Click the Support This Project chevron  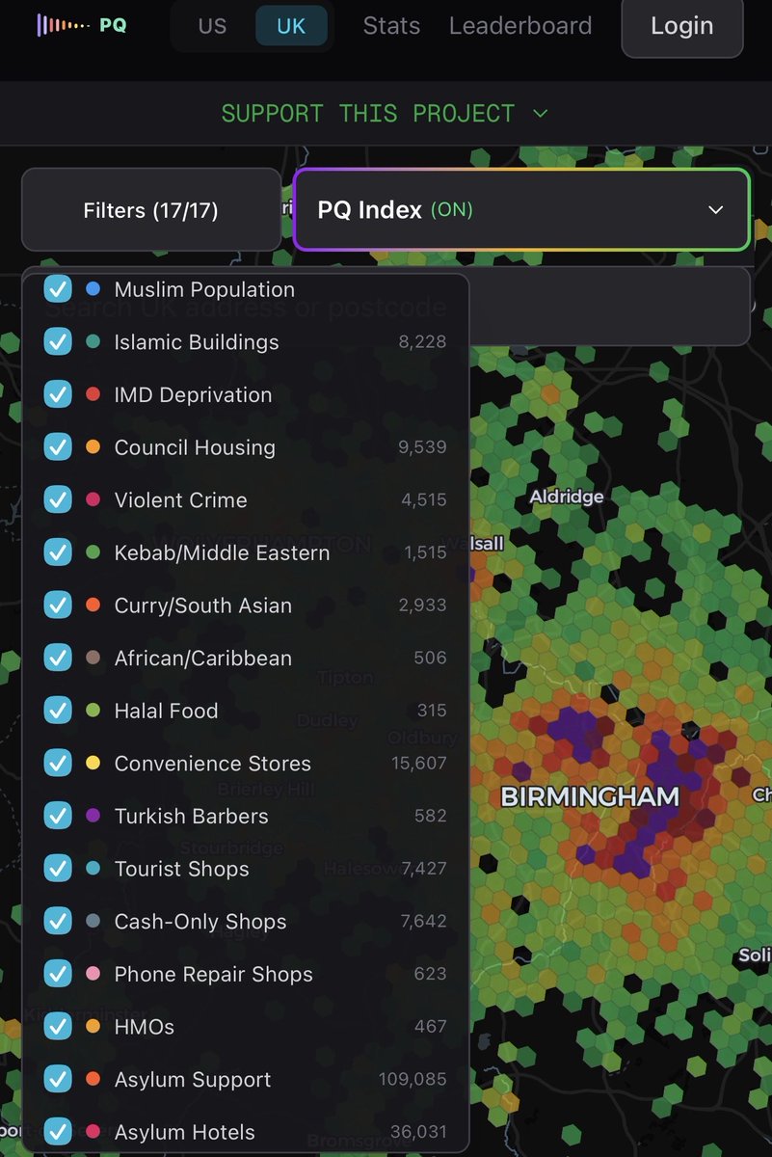coord(541,114)
